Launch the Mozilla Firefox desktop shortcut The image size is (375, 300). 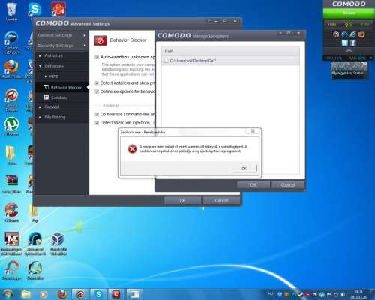click(x=11, y=69)
